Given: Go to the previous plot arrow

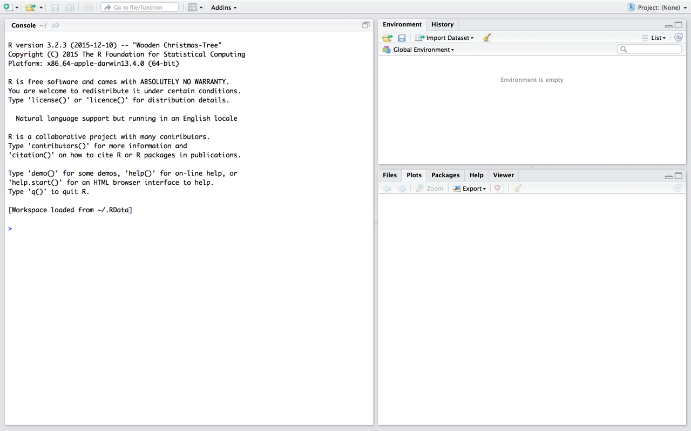Looking at the screenshot, I should 387,189.
